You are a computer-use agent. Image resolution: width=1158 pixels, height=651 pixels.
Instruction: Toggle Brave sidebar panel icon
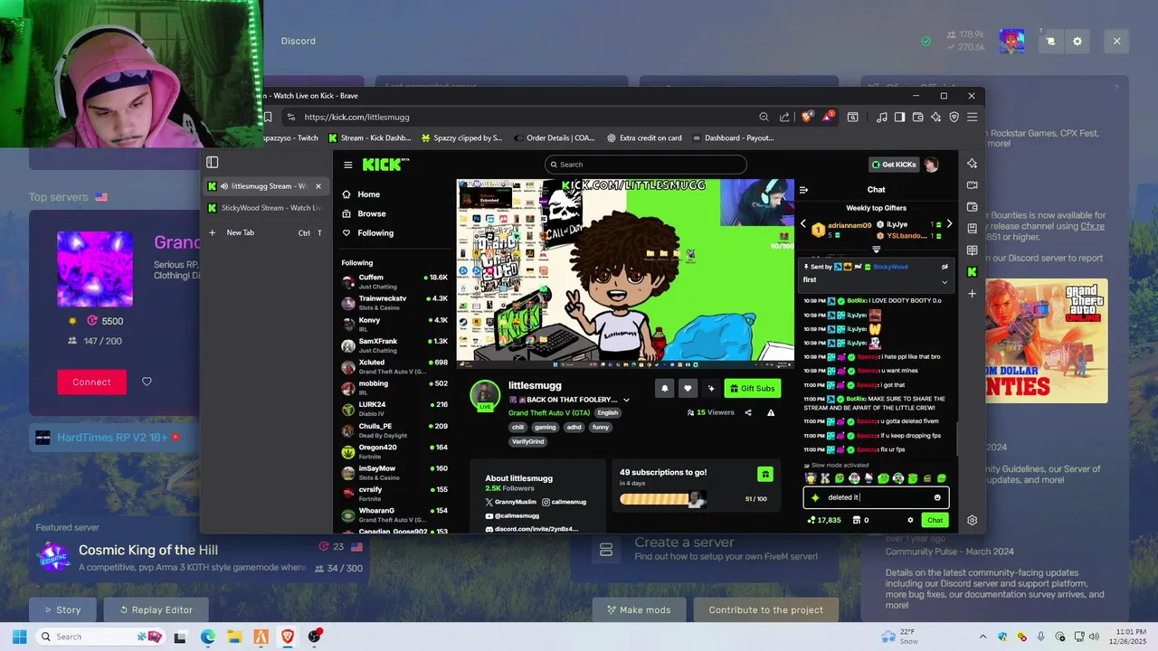(899, 117)
